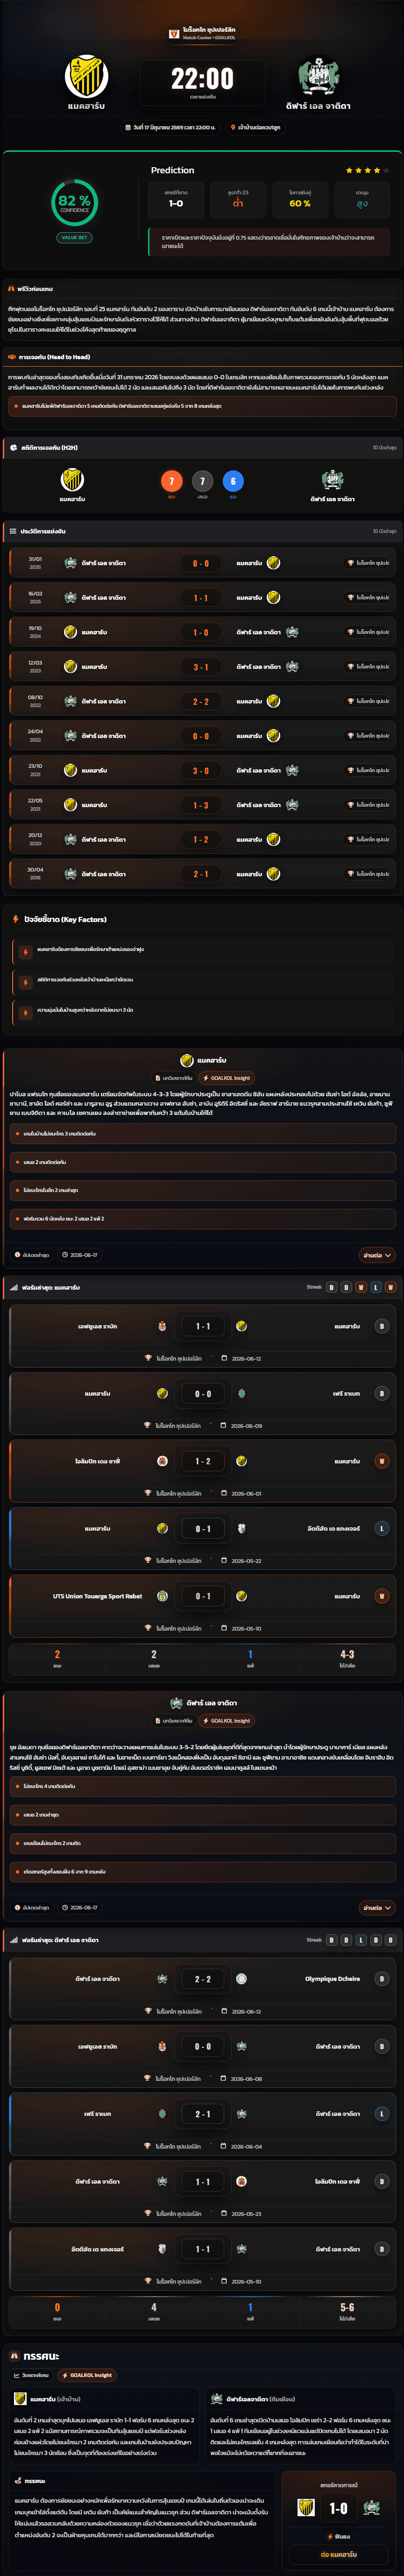Click the 1-0 predicted score box in Prediction
Viewport: 404px width, 2576px height.
pos(175,199)
